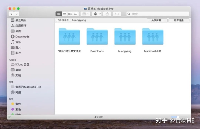Screen dimensions: 200x129
Task: Select the Downloads shared folder icon
Action: (97, 37)
